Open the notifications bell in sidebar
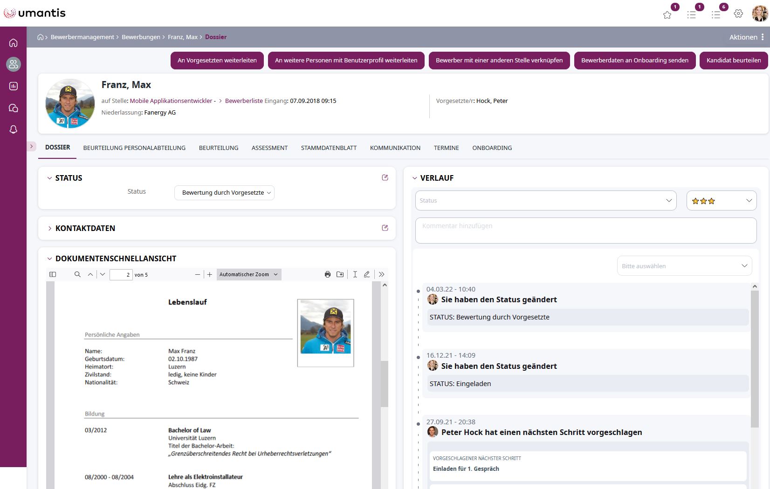This screenshot has height=489, width=770. point(14,129)
